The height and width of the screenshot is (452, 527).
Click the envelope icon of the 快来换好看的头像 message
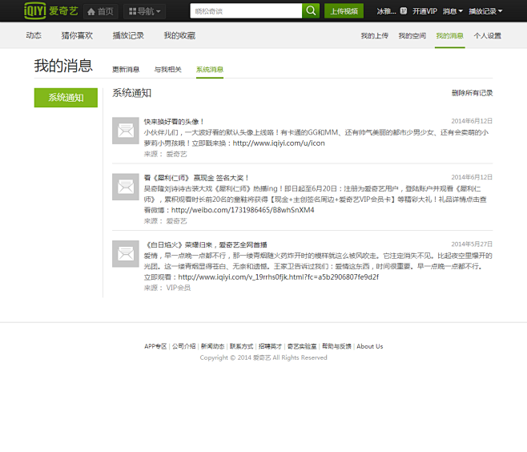pos(126,131)
